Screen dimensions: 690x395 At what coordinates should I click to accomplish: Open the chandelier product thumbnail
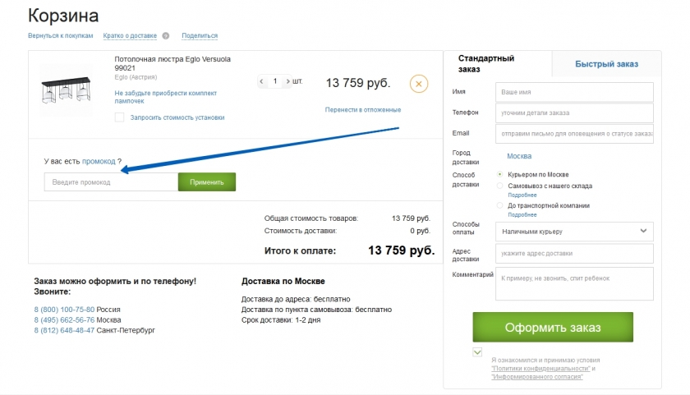click(x=66, y=90)
